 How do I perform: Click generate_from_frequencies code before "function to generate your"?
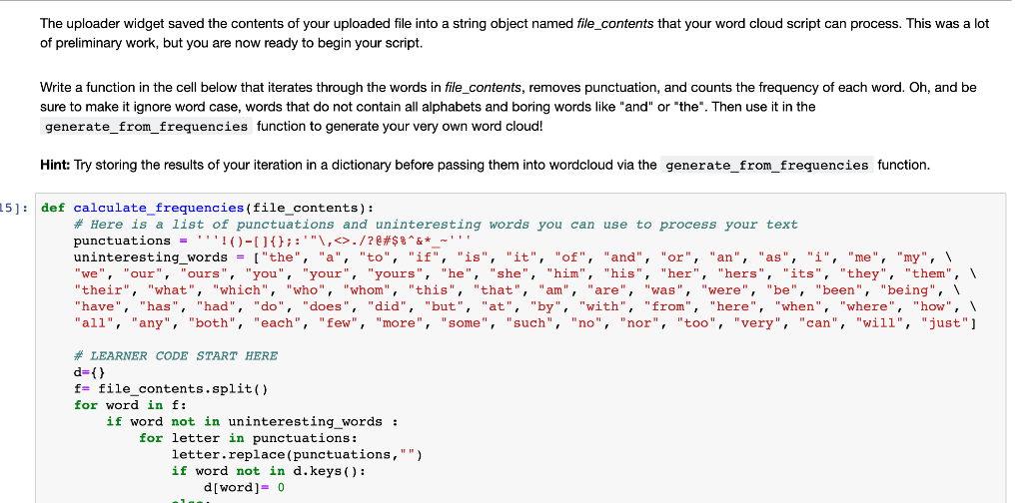tap(147, 127)
